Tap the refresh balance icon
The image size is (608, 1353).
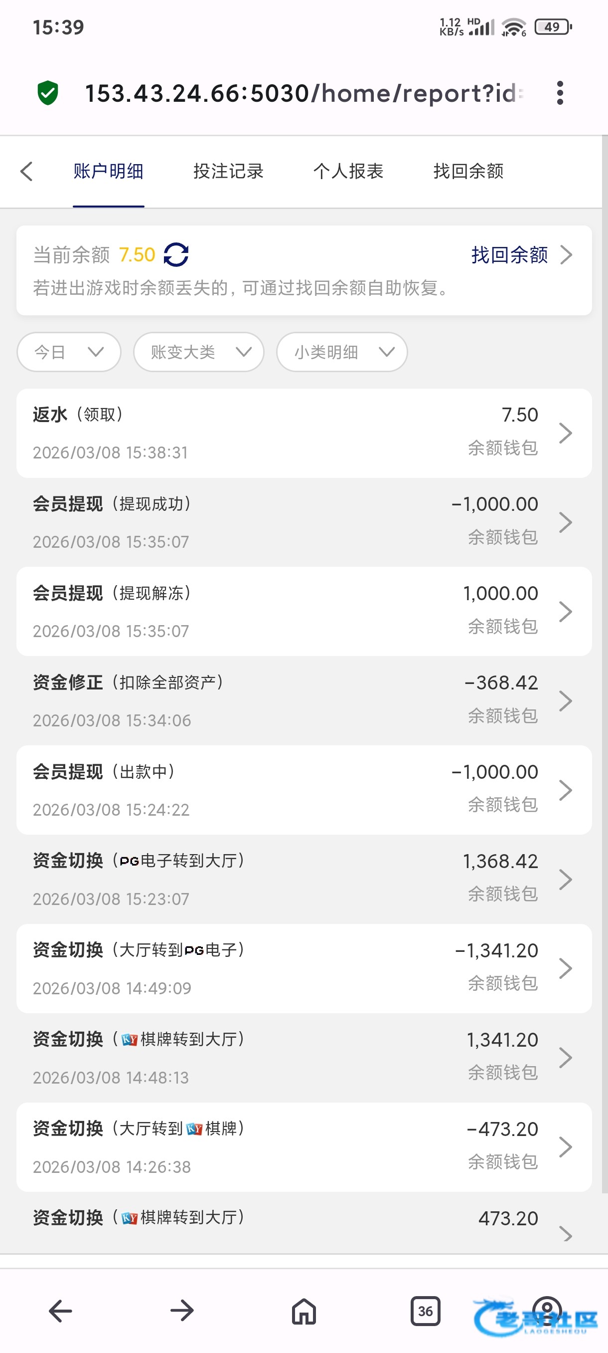(x=176, y=255)
